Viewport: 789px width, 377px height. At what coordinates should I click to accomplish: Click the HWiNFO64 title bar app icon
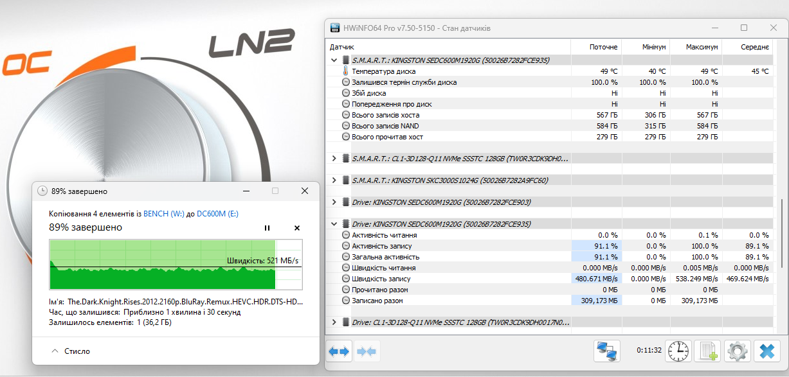pyautogui.click(x=334, y=28)
